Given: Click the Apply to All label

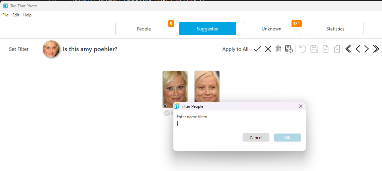Looking at the screenshot, I should 235,49.
